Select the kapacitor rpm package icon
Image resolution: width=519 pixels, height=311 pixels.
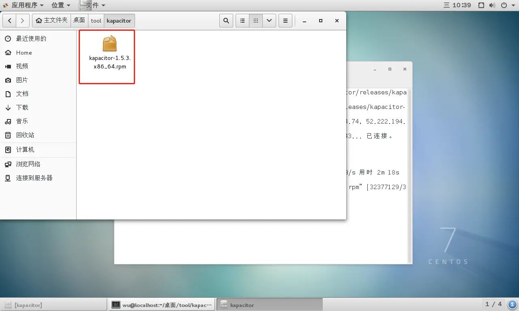(x=109, y=43)
